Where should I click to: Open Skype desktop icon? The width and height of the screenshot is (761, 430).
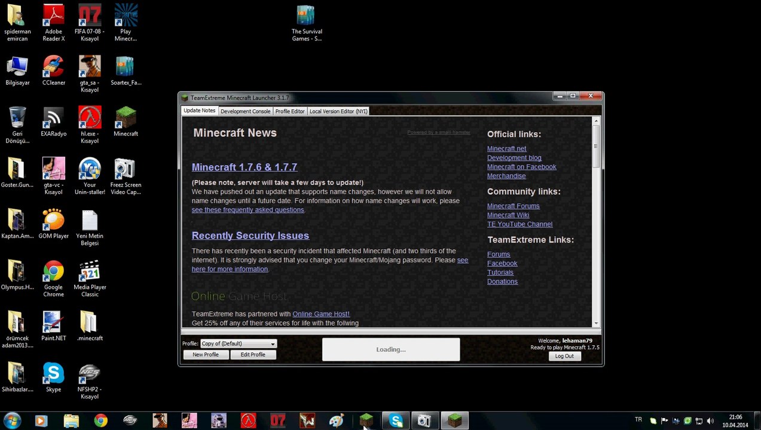coord(53,377)
